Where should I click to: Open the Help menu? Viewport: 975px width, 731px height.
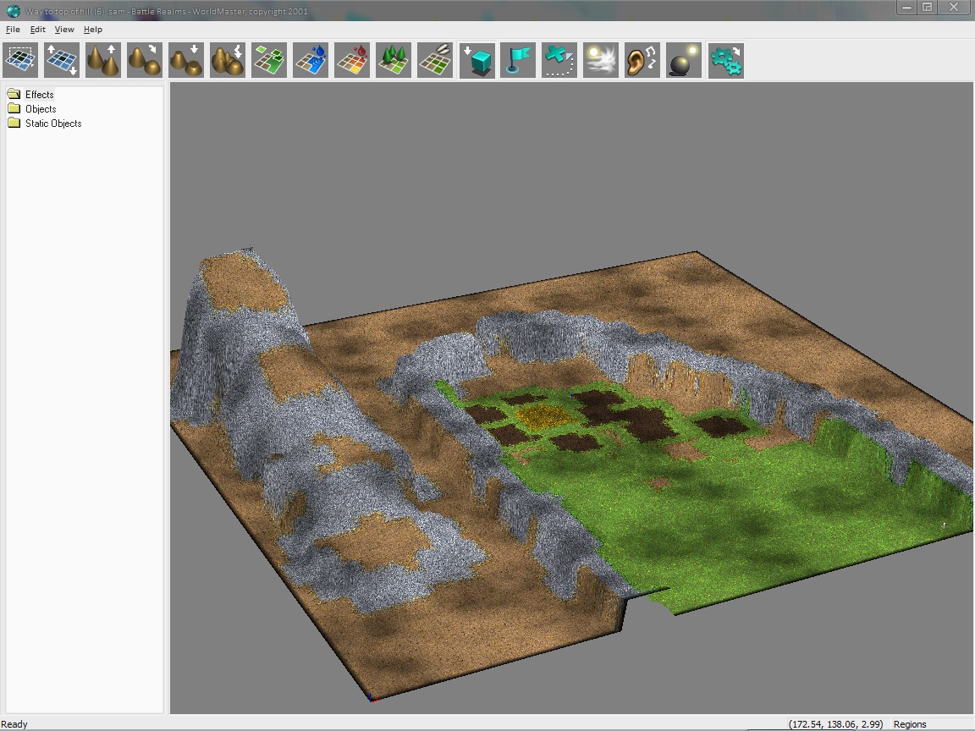click(92, 30)
